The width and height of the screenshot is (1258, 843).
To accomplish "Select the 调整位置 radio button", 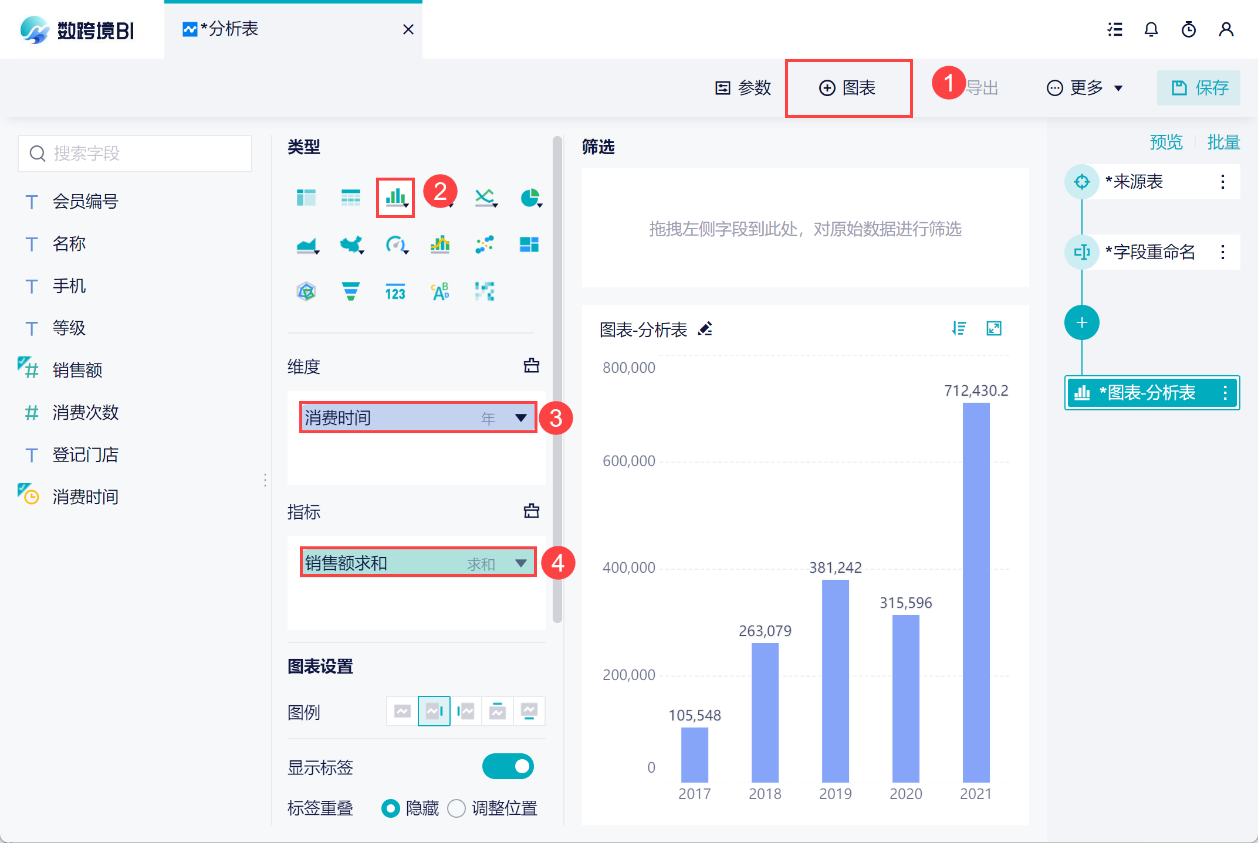I will [x=456, y=808].
